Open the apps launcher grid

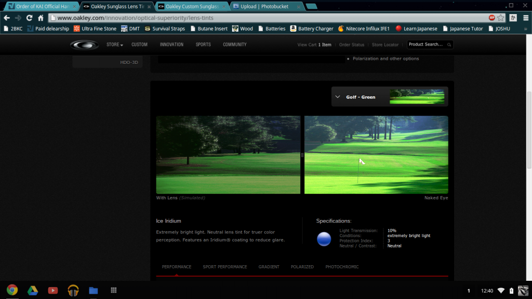114,290
